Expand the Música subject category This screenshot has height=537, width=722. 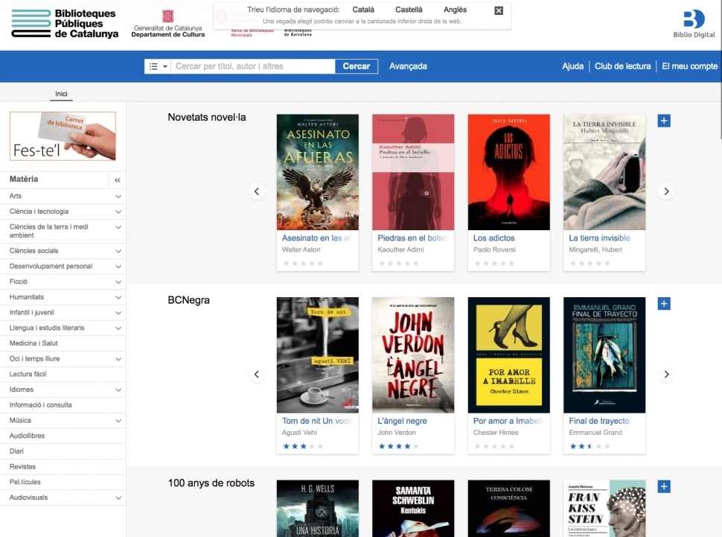118,421
